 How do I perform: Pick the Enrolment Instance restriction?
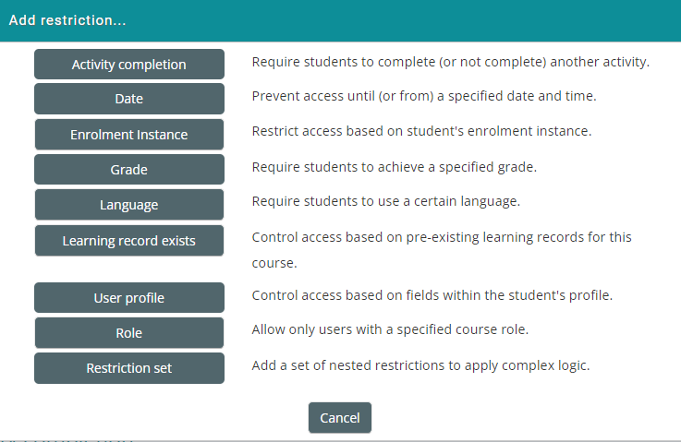tap(129, 135)
